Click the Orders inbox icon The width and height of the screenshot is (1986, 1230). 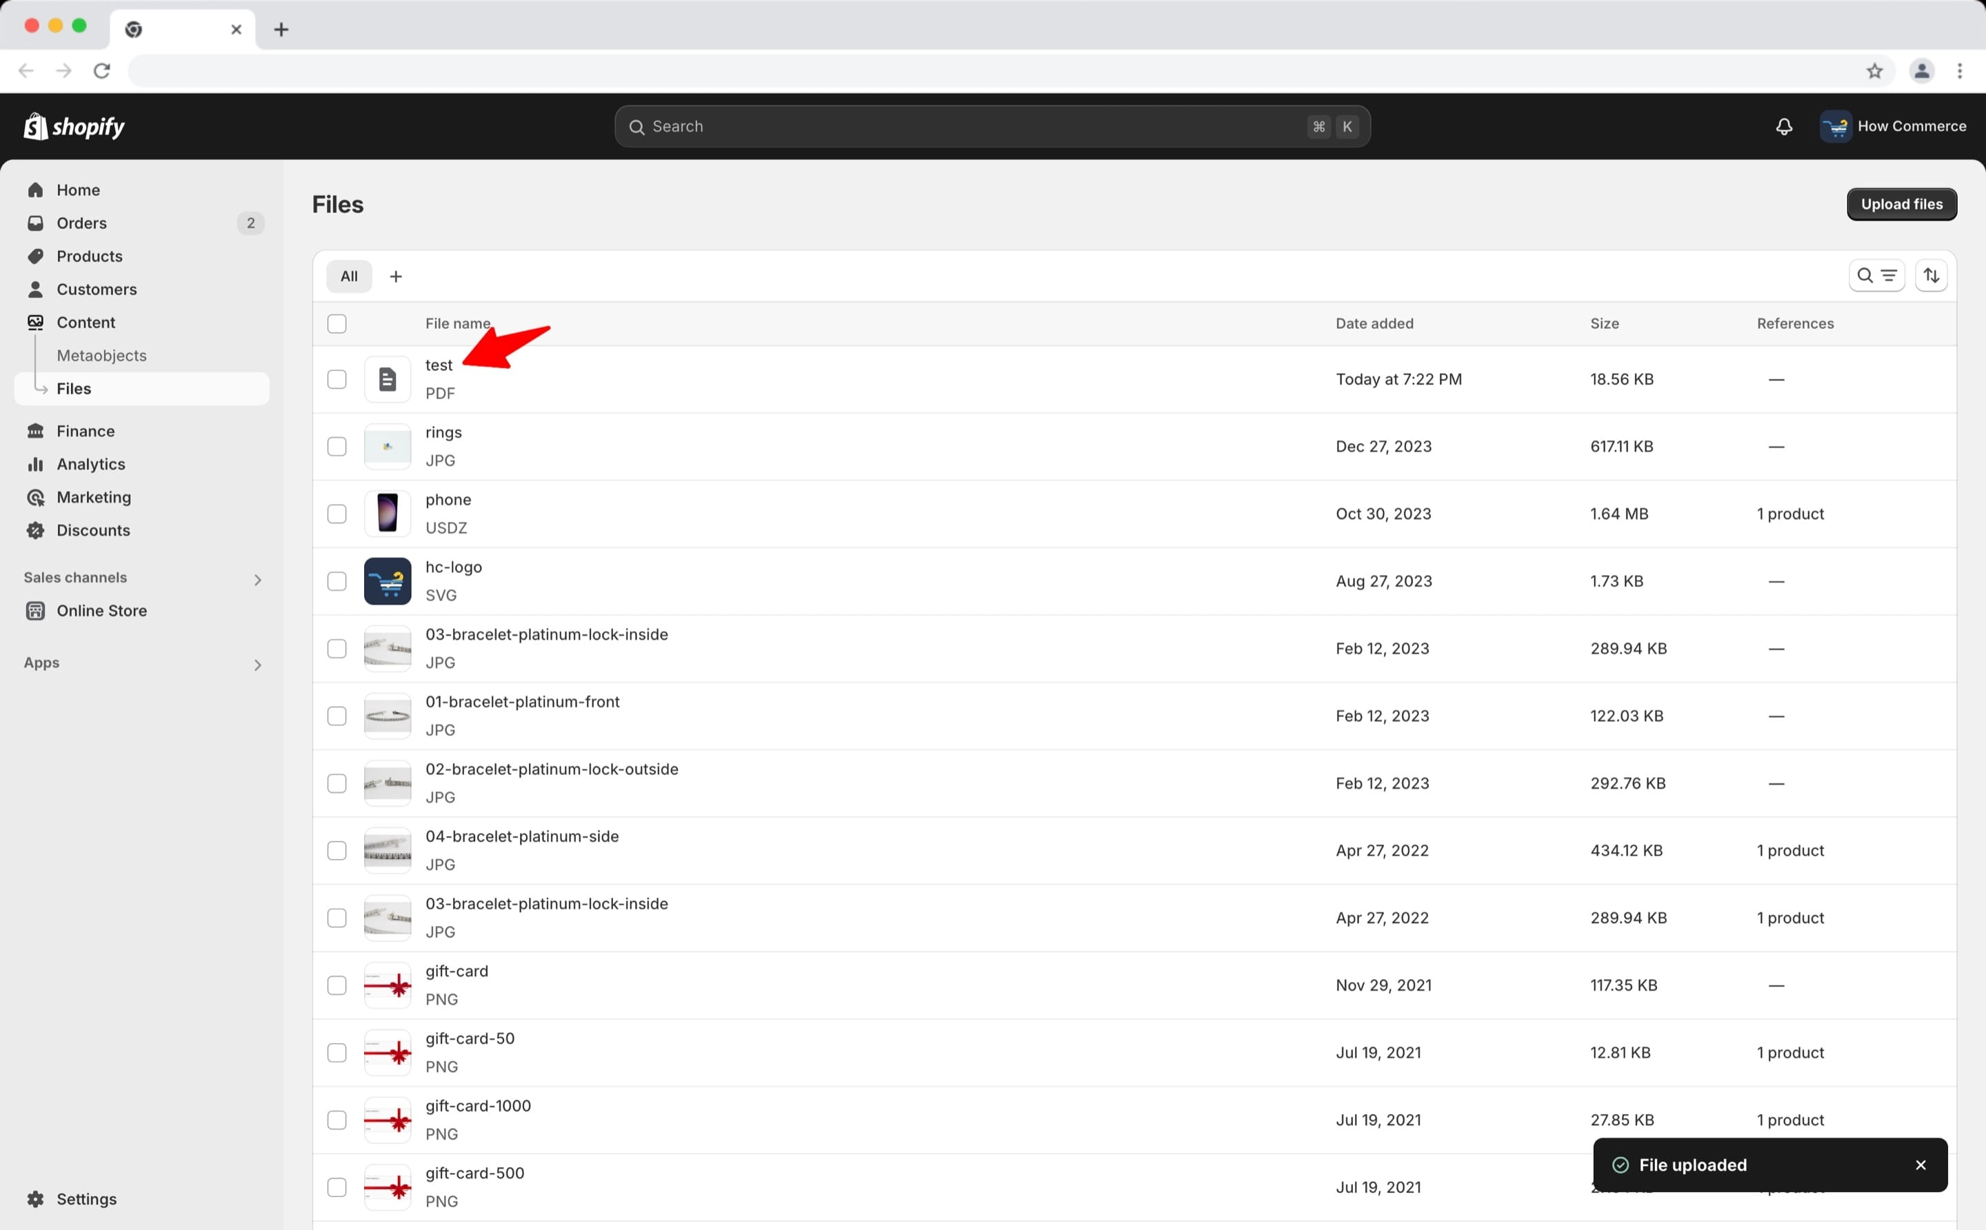35,223
